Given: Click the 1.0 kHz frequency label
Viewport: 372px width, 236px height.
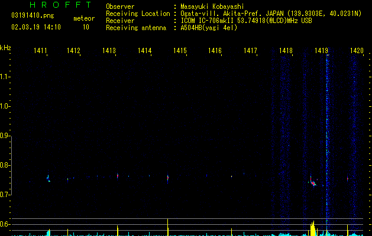Looking at the screenshot, I should [x=5, y=106].
